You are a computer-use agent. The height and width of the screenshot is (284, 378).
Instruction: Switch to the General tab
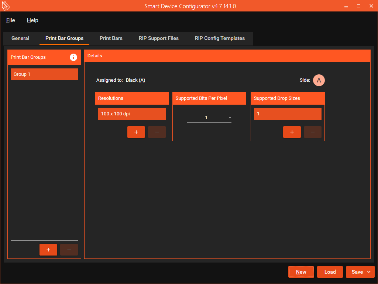pyautogui.click(x=20, y=38)
